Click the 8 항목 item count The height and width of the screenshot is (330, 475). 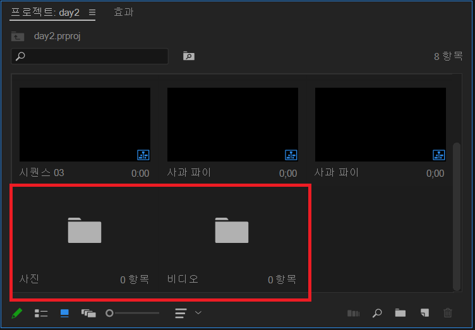[448, 56]
